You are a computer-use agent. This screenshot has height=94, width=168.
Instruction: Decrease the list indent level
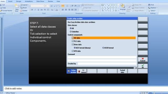click(72, 6)
